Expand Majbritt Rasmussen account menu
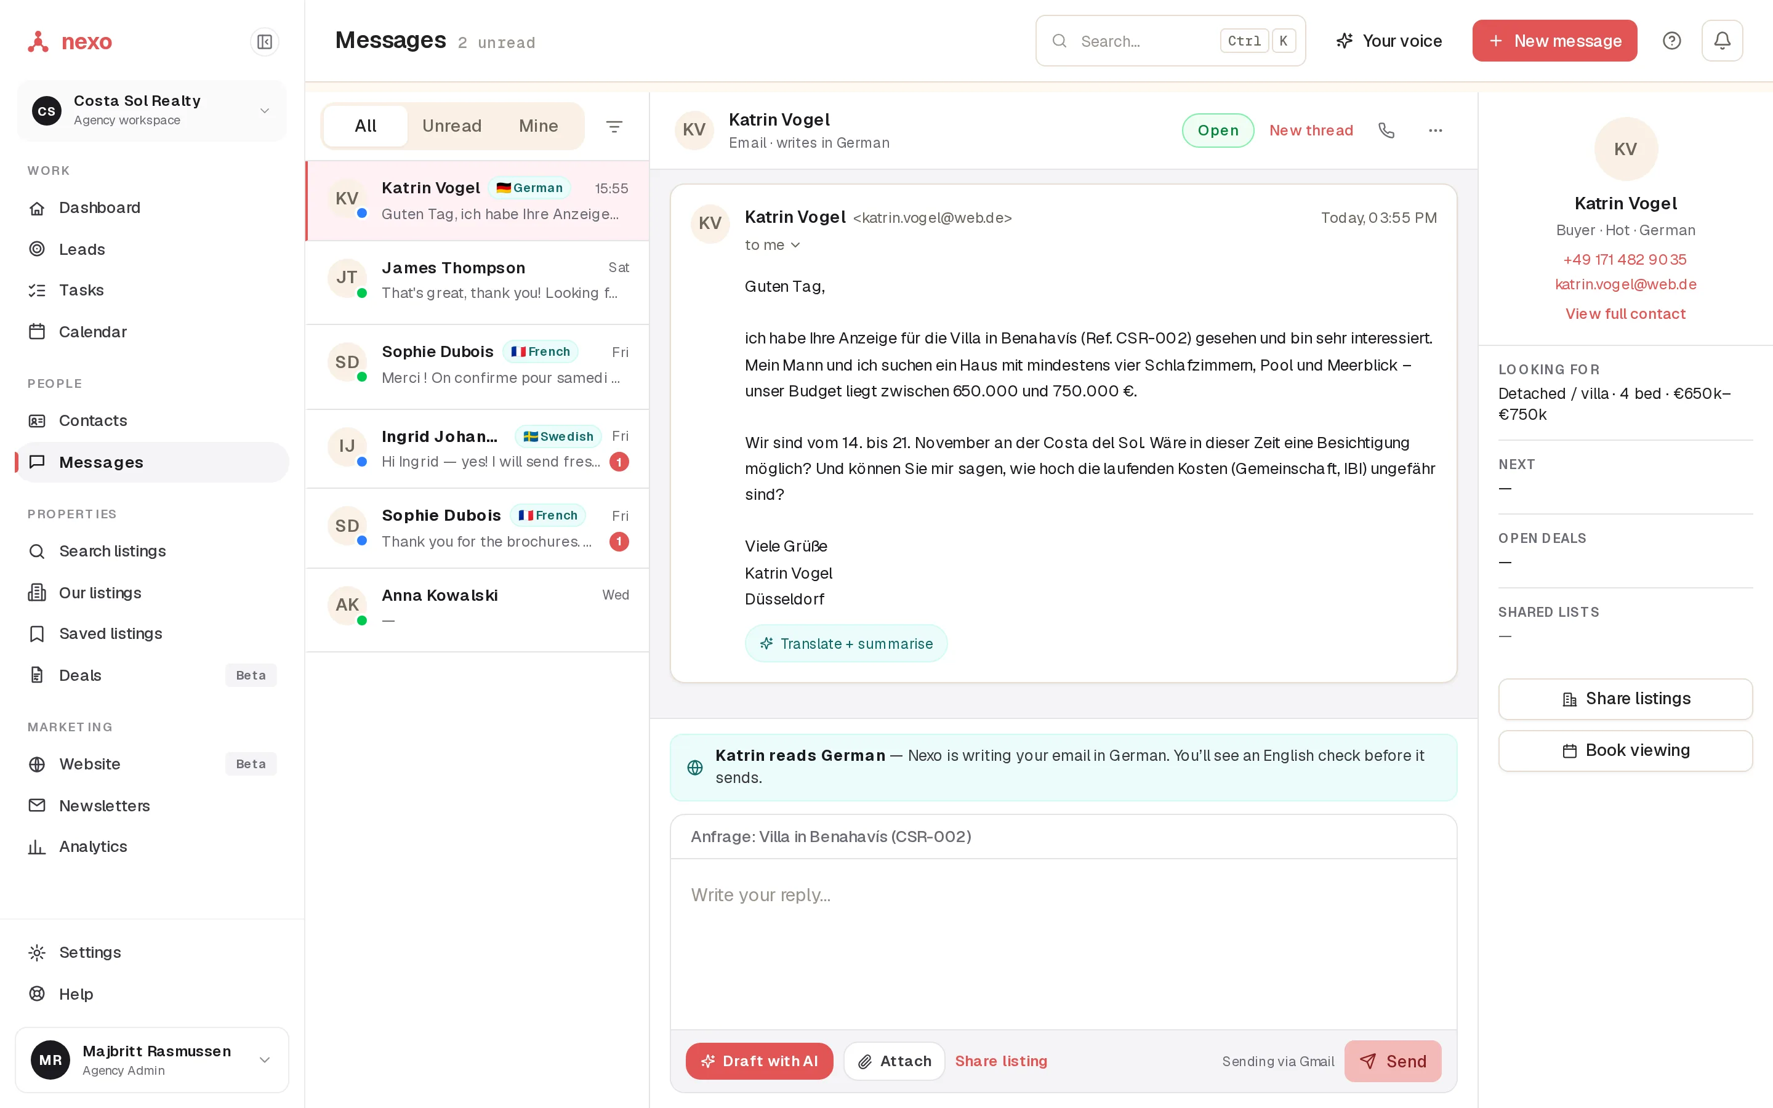1773x1108 pixels. click(151, 1059)
